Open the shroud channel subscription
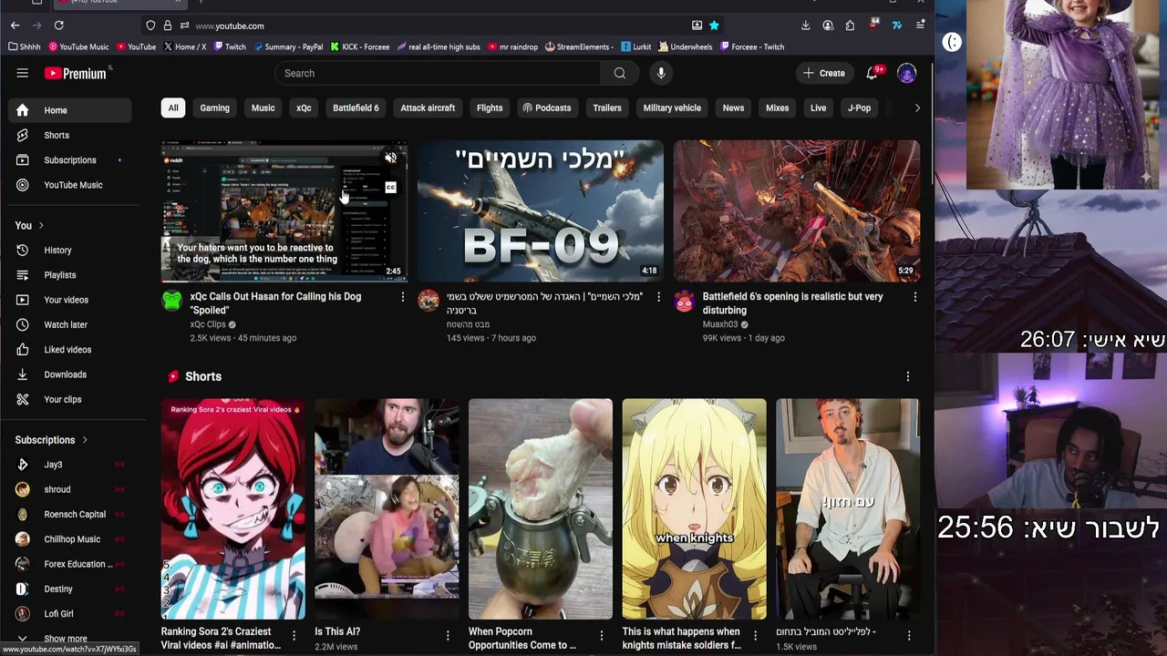Image resolution: width=1167 pixels, height=656 pixels. pyautogui.click(x=70, y=489)
